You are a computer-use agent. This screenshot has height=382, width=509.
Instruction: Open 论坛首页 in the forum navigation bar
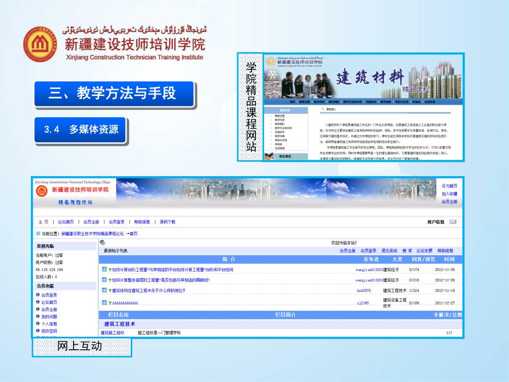click(66, 222)
